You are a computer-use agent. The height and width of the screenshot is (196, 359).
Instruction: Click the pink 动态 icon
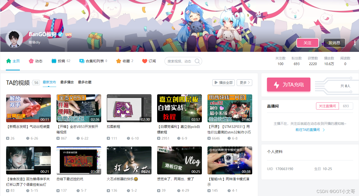[x=31, y=61]
